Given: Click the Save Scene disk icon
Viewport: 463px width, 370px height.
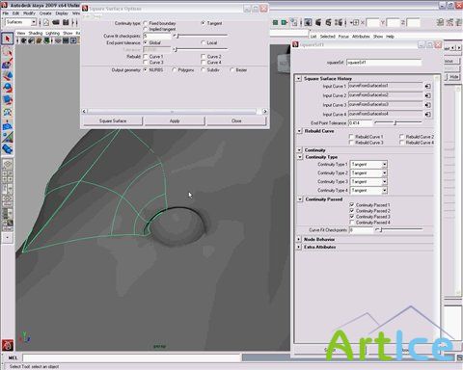Looking at the screenshot, I should (66, 22).
